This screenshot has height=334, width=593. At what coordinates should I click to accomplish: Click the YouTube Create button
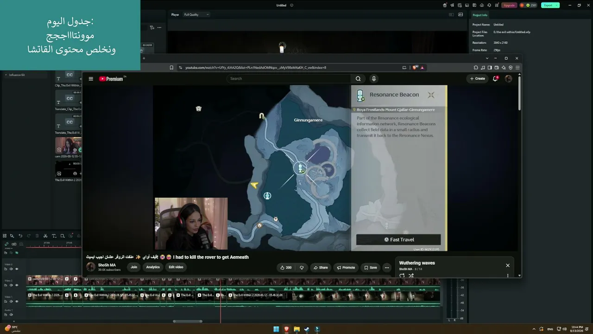click(478, 79)
